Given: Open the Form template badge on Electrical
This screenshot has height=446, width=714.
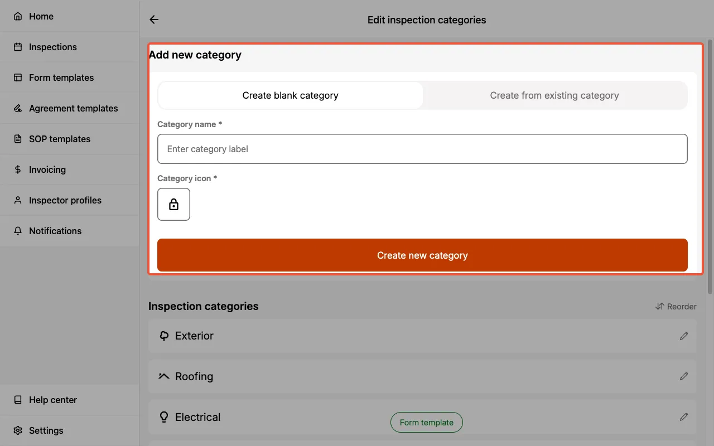Looking at the screenshot, I should click(426, 422).
